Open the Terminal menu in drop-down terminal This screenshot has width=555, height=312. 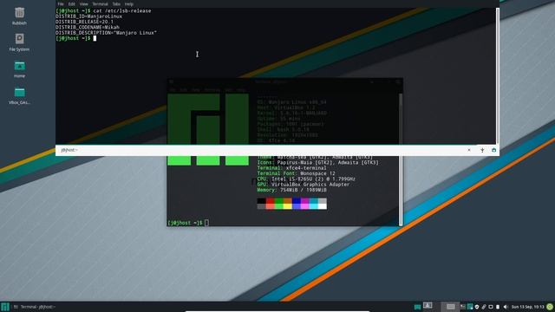click(x=100, y=3)
